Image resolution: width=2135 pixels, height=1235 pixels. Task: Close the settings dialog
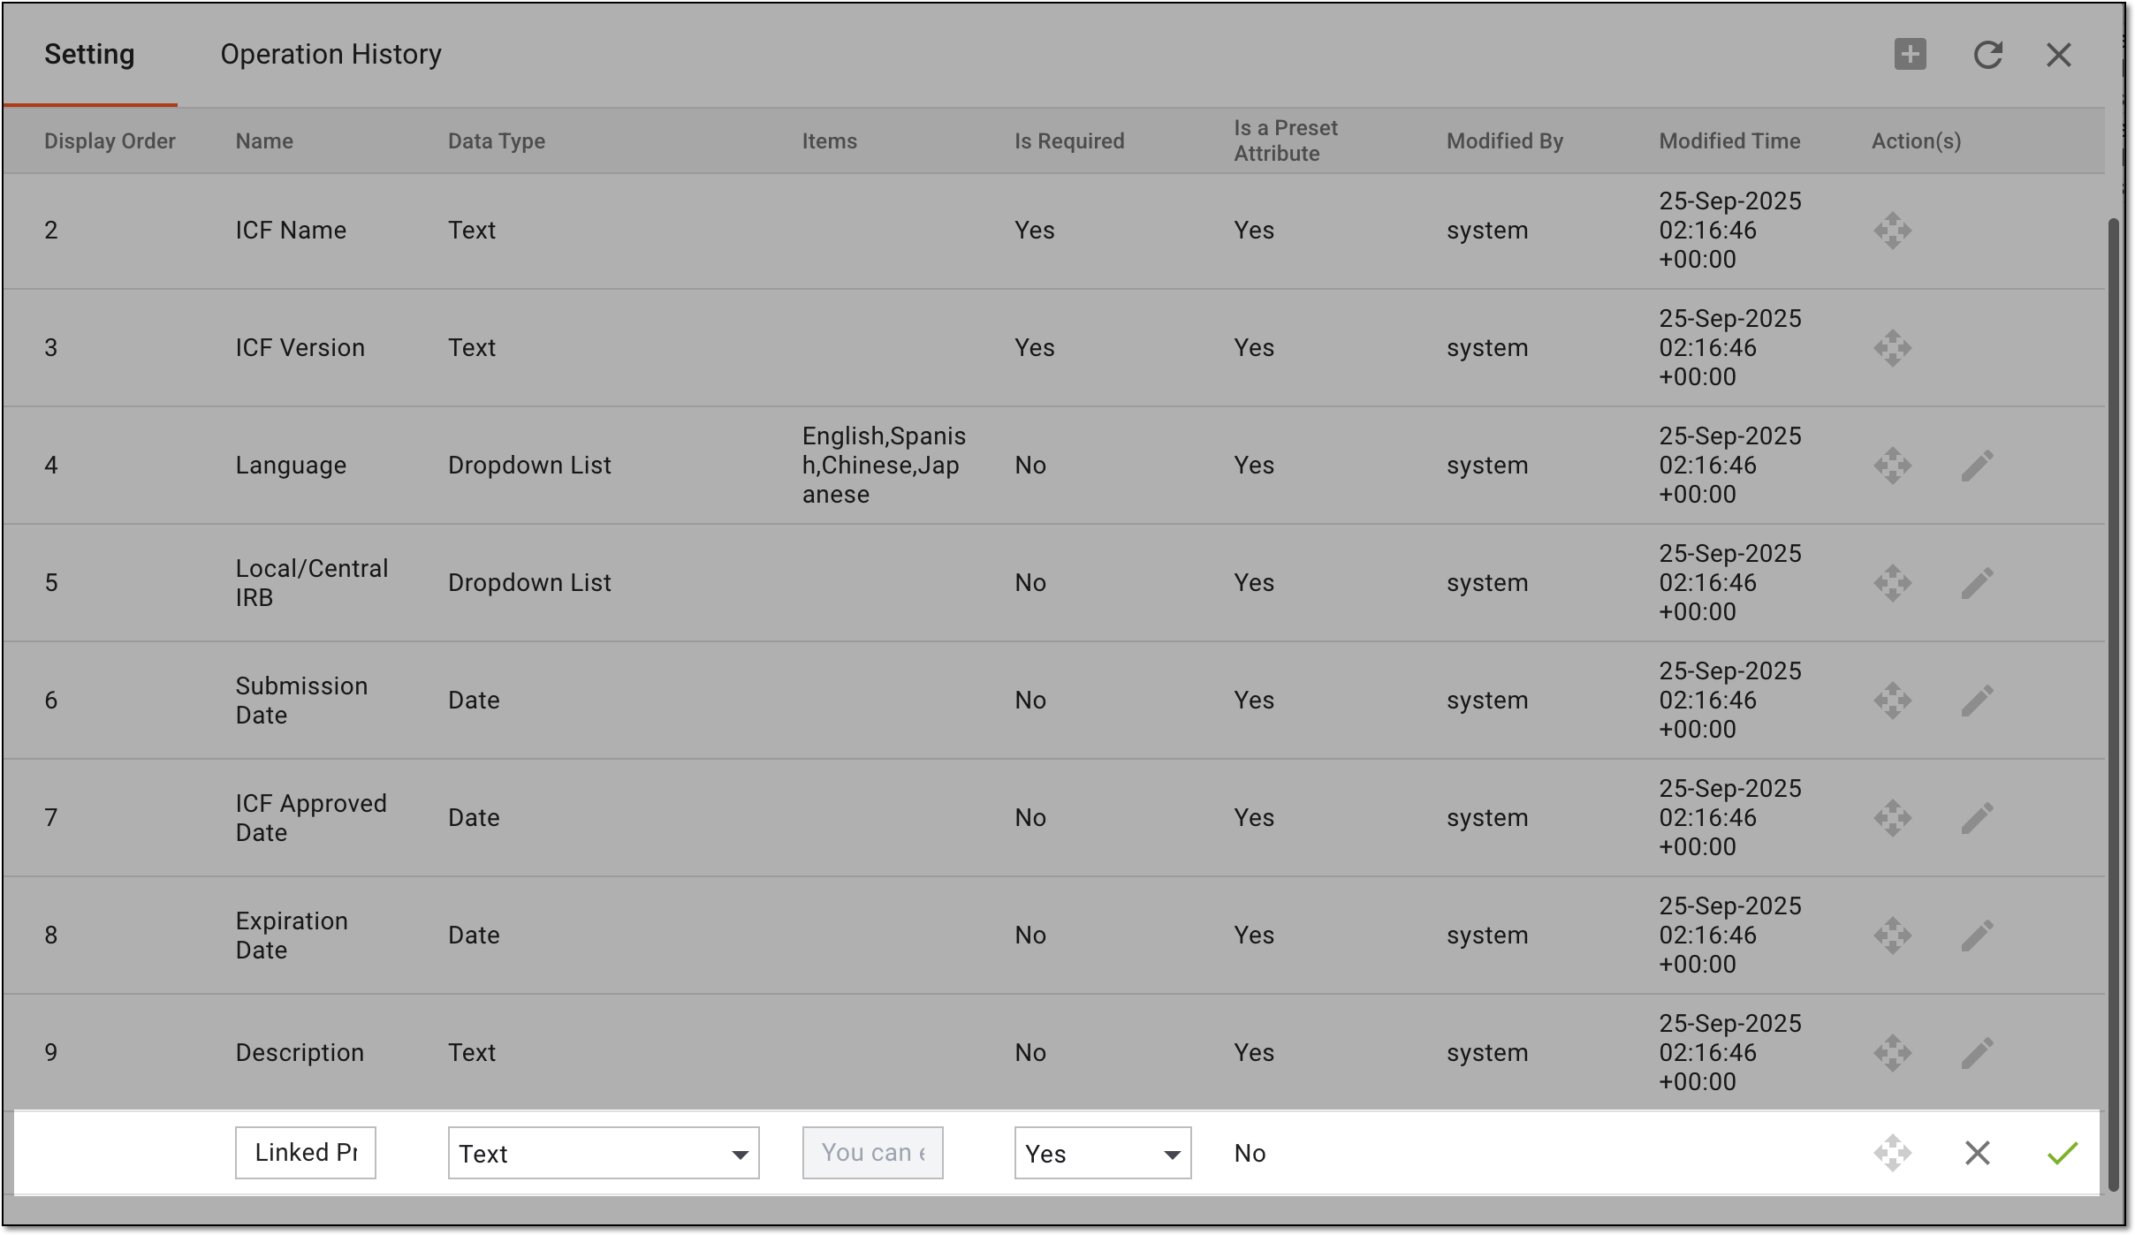click(x=2059, y=55)
